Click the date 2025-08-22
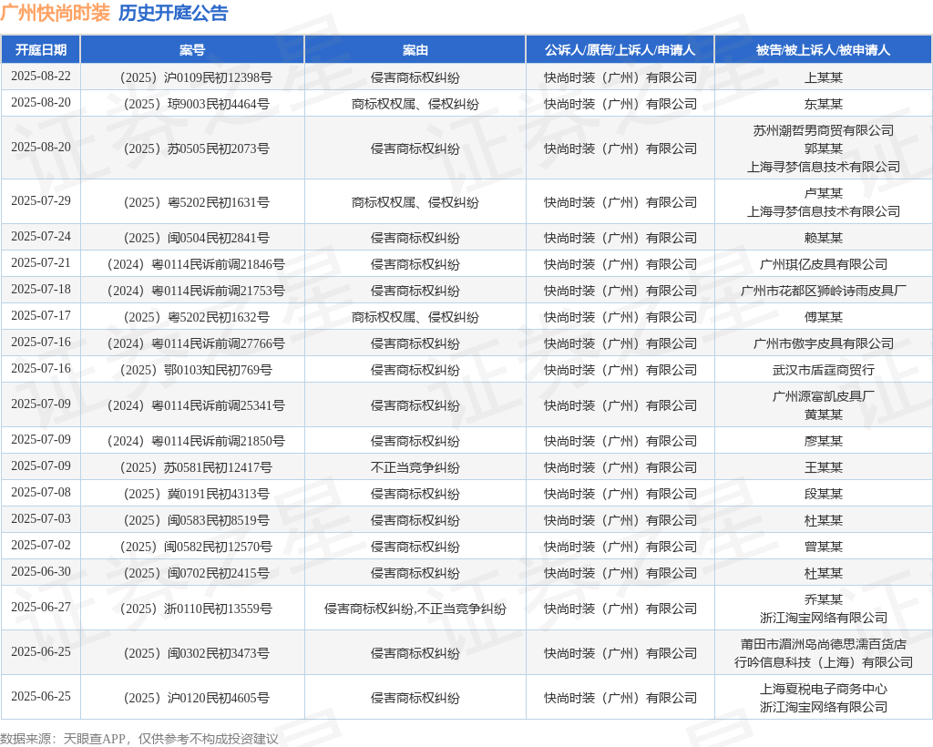Viewport: 933px width, 747px height. 40,77
